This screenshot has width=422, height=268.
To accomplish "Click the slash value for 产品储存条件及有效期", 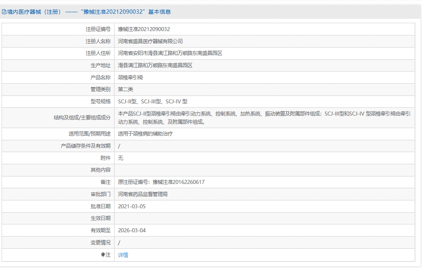I will click(119, 146).
